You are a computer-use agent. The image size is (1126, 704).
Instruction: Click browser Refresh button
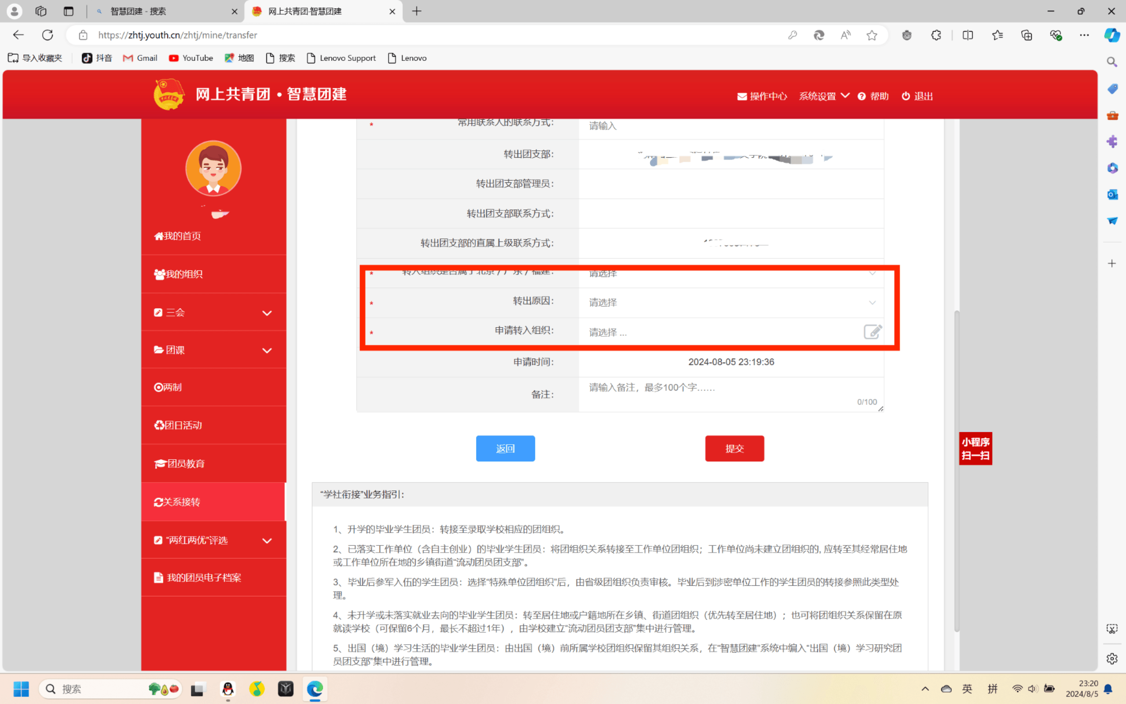pos(48,35)
